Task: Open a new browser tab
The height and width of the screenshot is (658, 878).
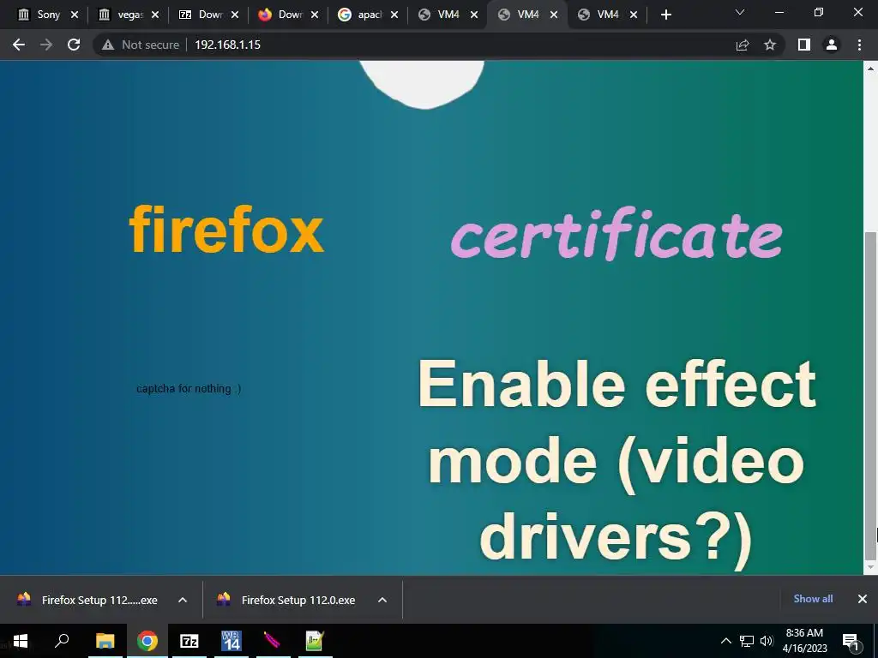Action: (x=665, y=15)
